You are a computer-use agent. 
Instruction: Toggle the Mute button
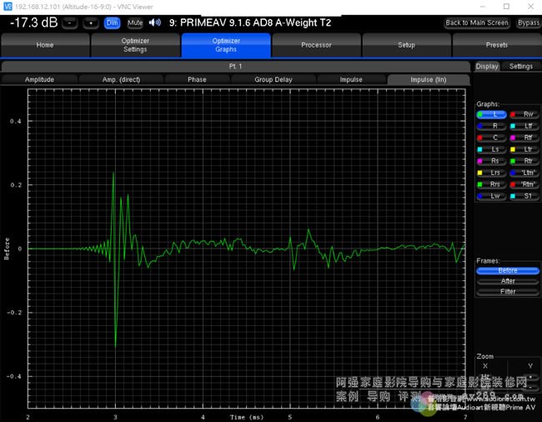(135, 23)
